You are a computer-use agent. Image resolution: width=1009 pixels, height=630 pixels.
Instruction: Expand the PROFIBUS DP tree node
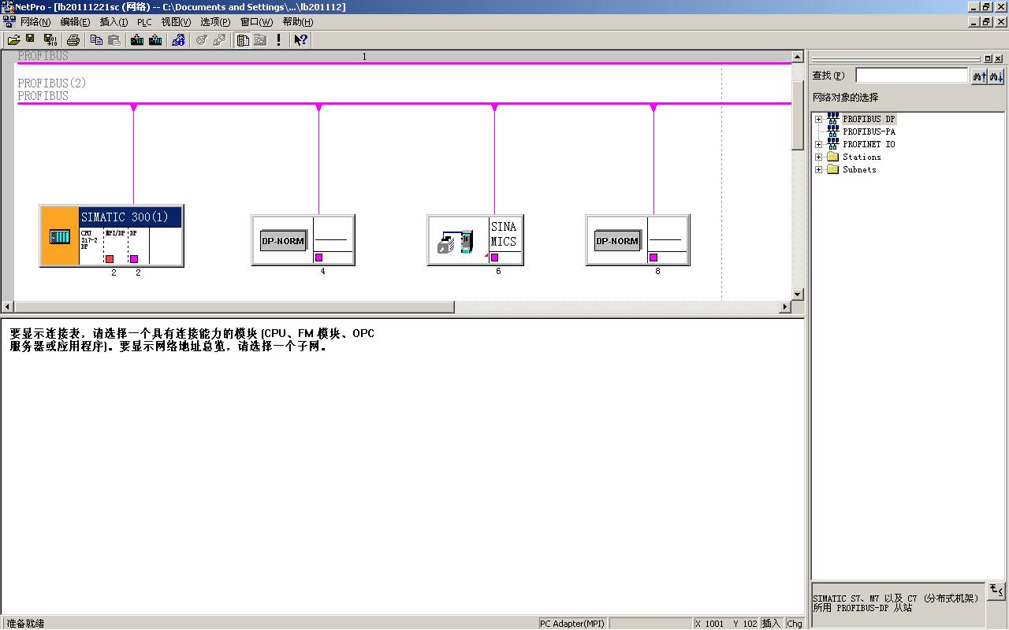[819, 120]
